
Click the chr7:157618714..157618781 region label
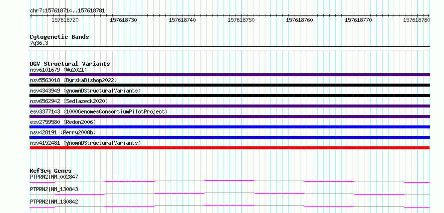(x=67, y=11)
